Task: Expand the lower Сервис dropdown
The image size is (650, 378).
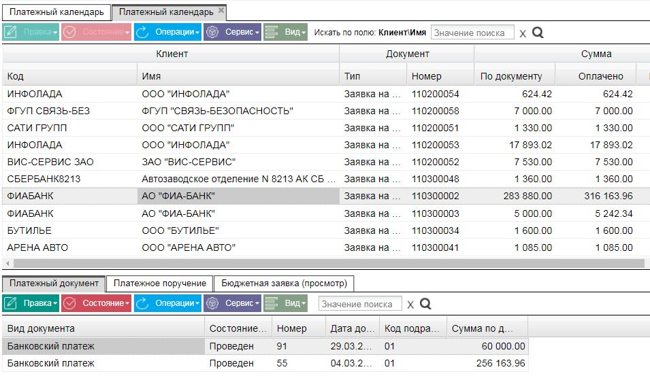Action: pos(233,303)
